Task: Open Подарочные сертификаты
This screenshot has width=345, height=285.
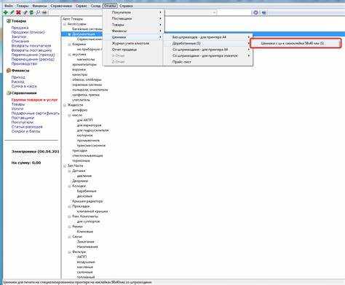Action: coord(36,113)
